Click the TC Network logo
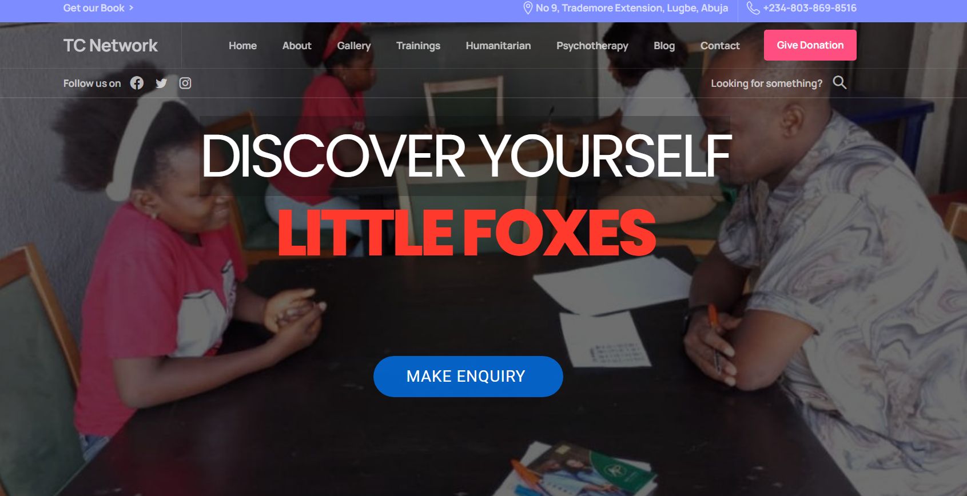Image resolution: width=967 pixels, height=496 pixels. 110,45
